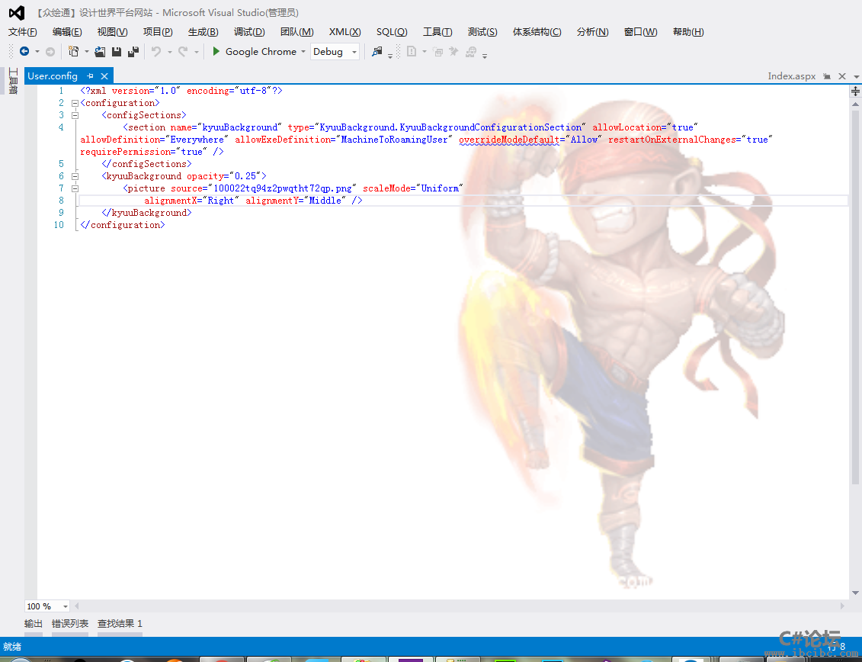Open the New Project dropdown arrow
Viewport: 862px width, 662px height.
pyautogui.click(x=86, y=52)
